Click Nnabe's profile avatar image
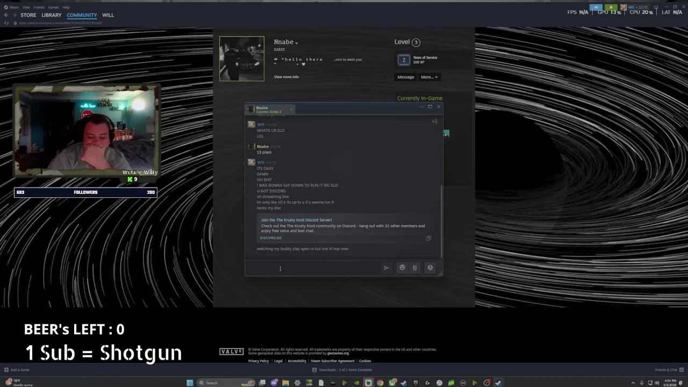The width and height of the screenshot is (688, 387). tap(242, 59)
